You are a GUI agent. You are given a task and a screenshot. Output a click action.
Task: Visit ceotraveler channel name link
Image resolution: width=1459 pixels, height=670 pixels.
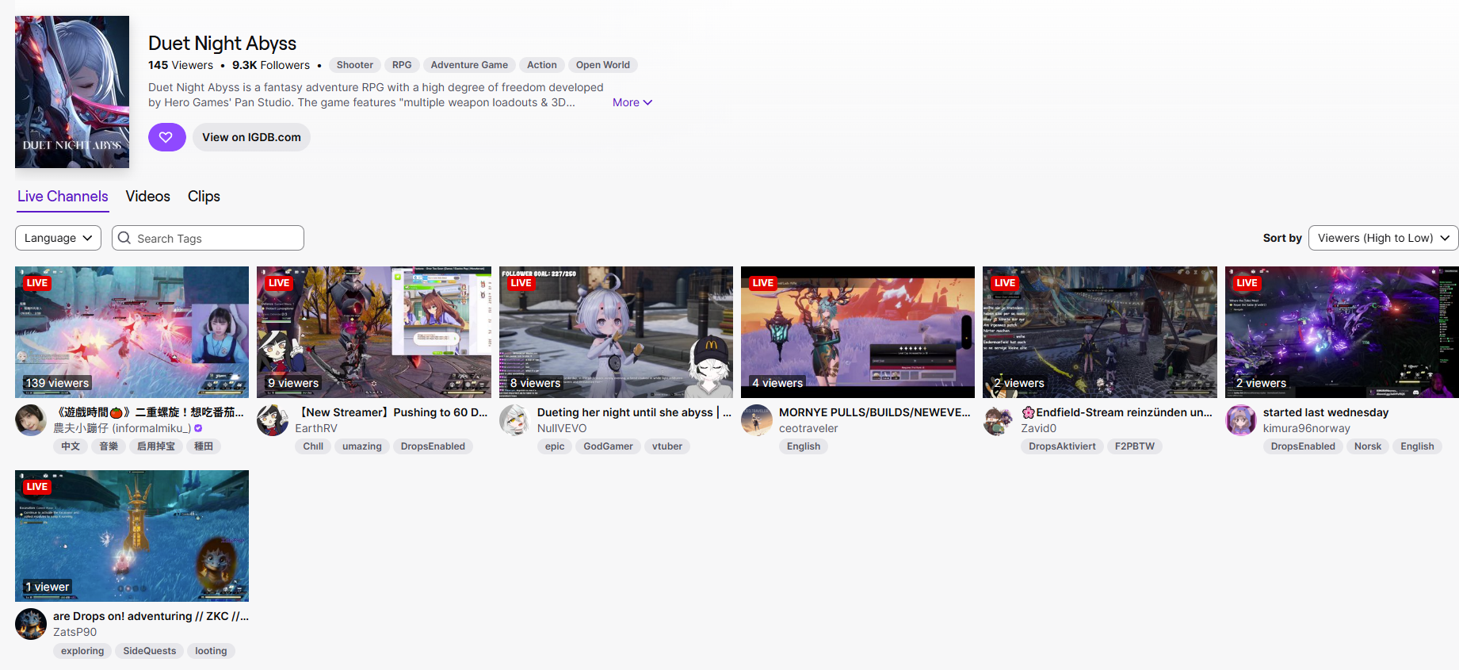point(808,428)
